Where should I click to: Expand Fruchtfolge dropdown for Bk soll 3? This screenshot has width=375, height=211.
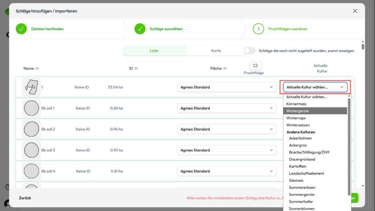coord(227,150)
